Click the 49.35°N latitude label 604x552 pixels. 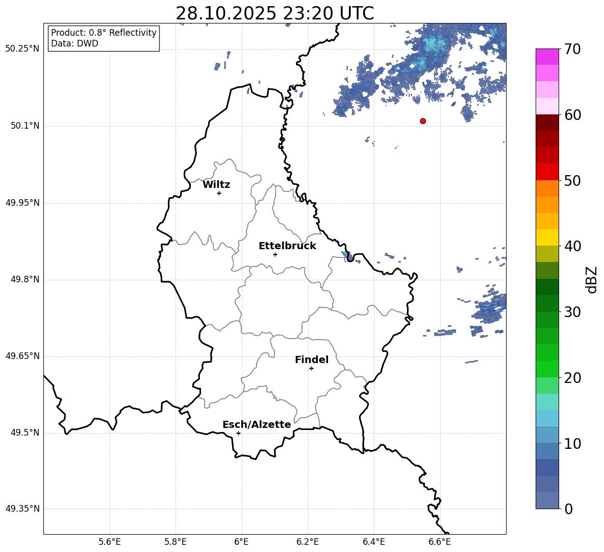(22, 509)
